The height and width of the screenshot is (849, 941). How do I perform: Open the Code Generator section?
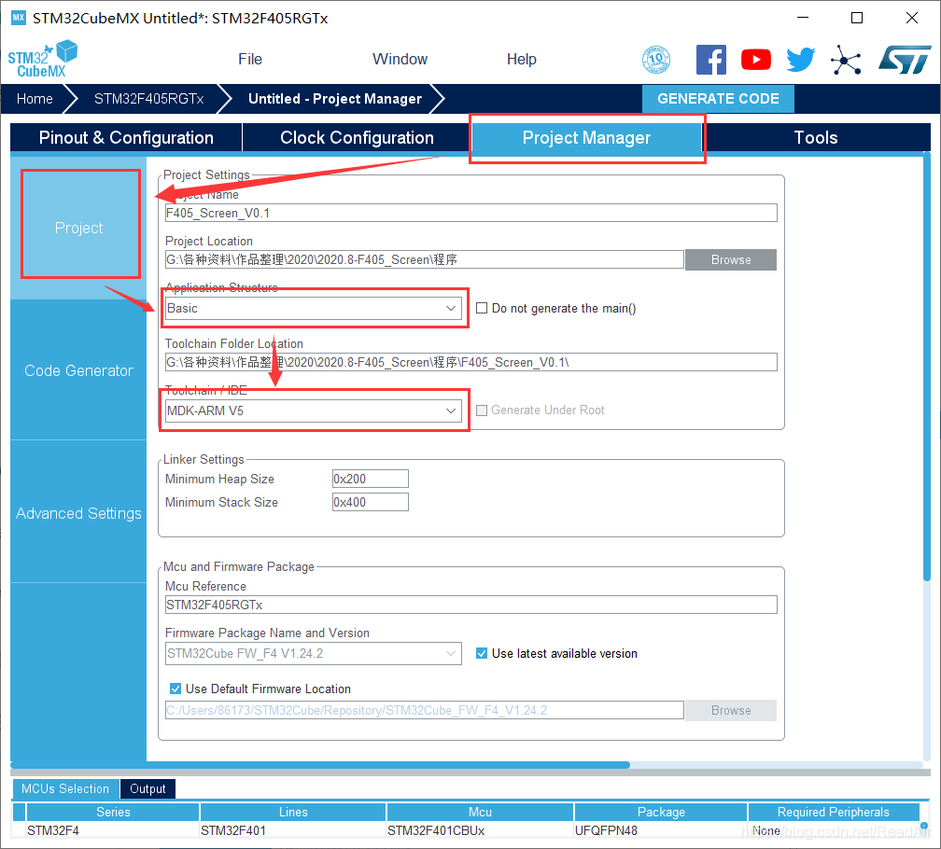[x=78, y=370]
